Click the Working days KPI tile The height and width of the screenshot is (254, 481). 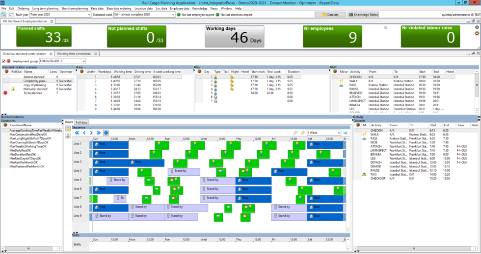point(235,36)
